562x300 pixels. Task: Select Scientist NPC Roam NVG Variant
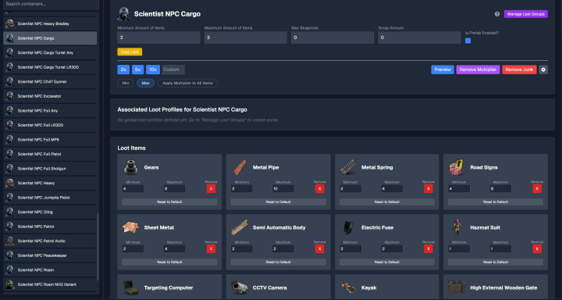50,284
